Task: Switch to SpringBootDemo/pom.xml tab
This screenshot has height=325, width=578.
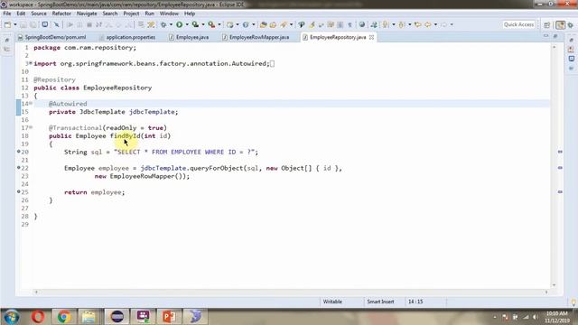Action: click(52, 37)
